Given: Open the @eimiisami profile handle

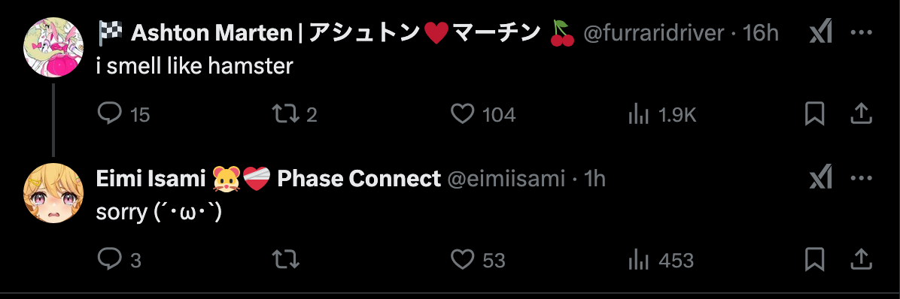Looking at the screenshot, I should pos(506,180).
